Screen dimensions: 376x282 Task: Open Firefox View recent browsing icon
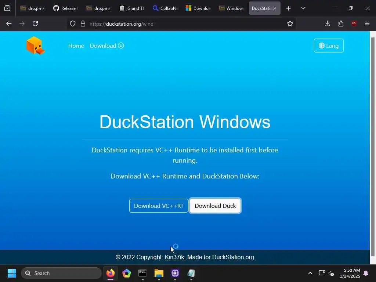click(7, 8)
